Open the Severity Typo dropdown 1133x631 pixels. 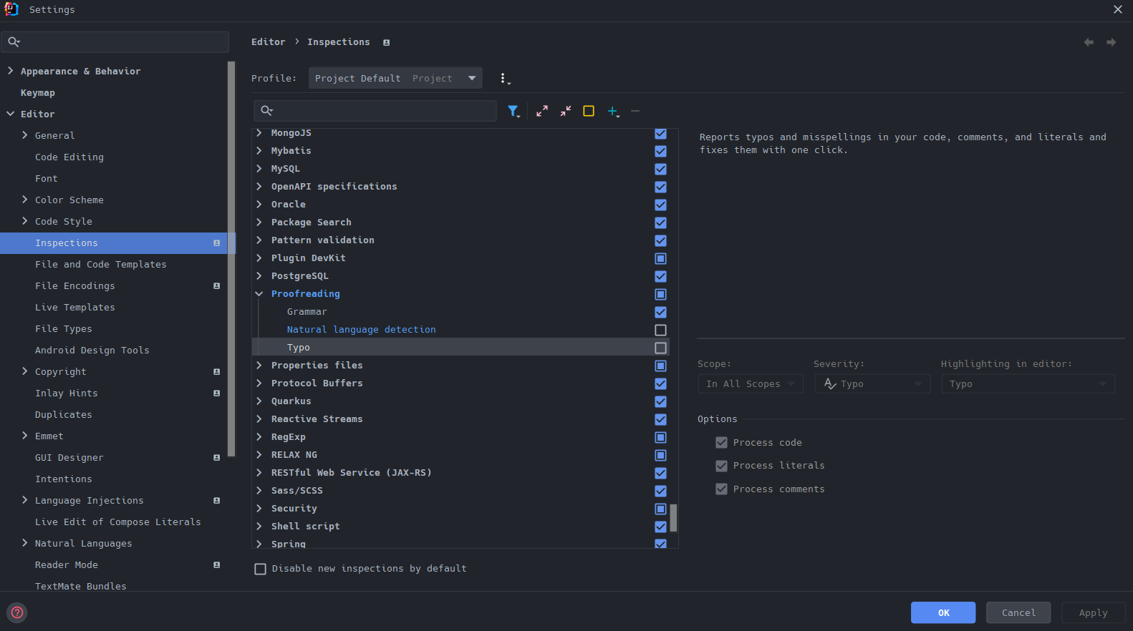pos(872,384)
